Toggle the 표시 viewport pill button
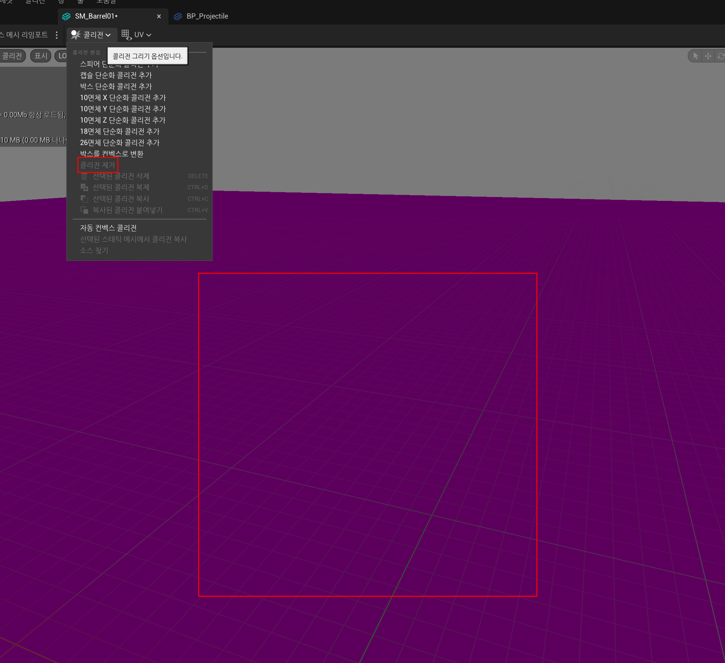 click(x=41, y=56)
